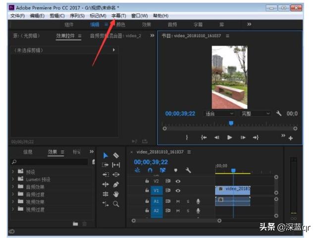This screenshot has width=317, height=238.
Task: Select the Hand tool
Action: click(116, 194)
